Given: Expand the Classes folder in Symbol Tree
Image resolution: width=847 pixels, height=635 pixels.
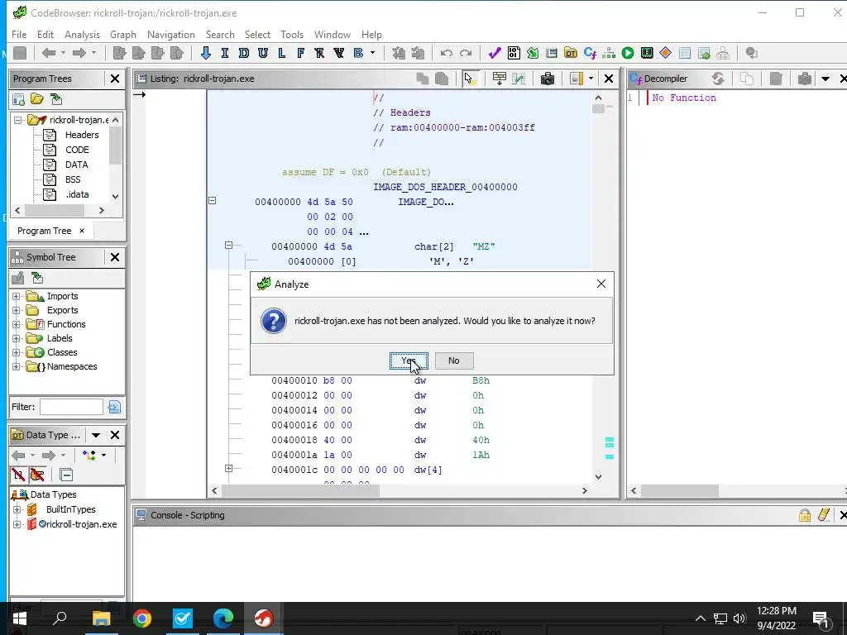Looking at the screenshot, I should [17, 352].
